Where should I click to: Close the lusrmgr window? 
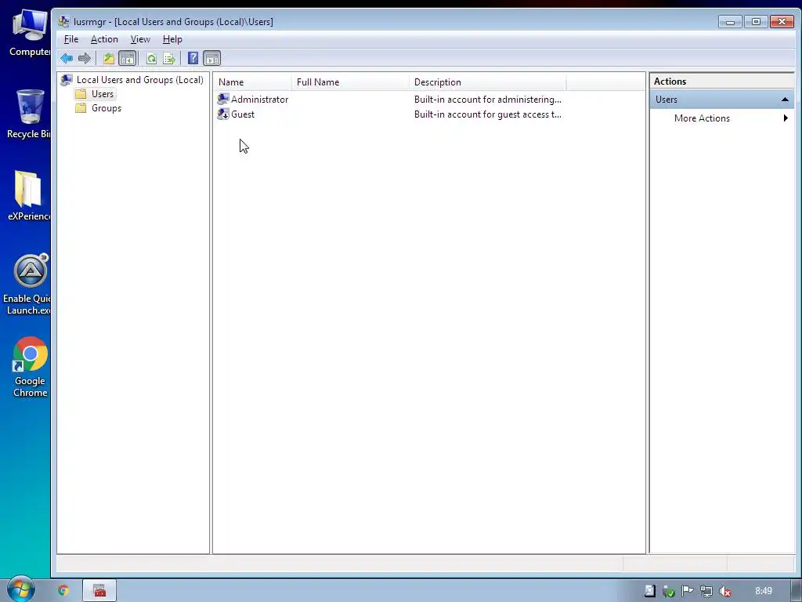pos(782,21)
